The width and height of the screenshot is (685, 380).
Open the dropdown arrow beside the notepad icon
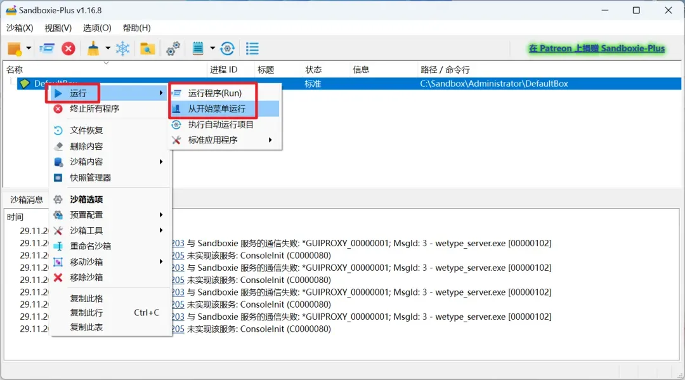pyautogui.click(x=212, y=48)
